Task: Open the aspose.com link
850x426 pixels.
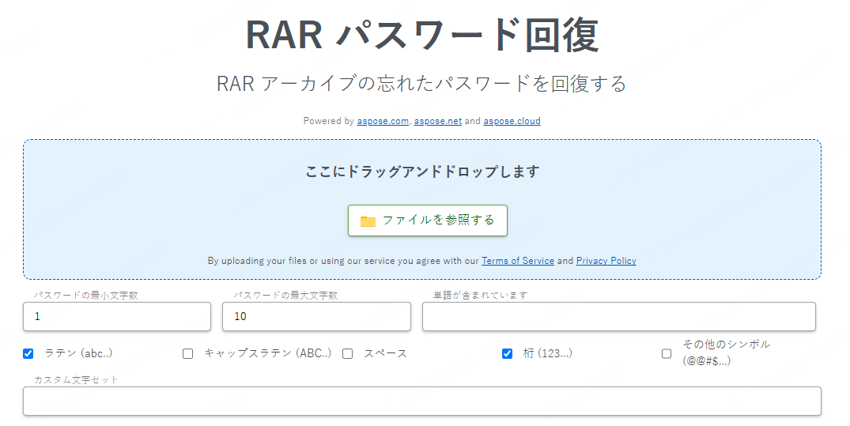Action: (383, 121)
